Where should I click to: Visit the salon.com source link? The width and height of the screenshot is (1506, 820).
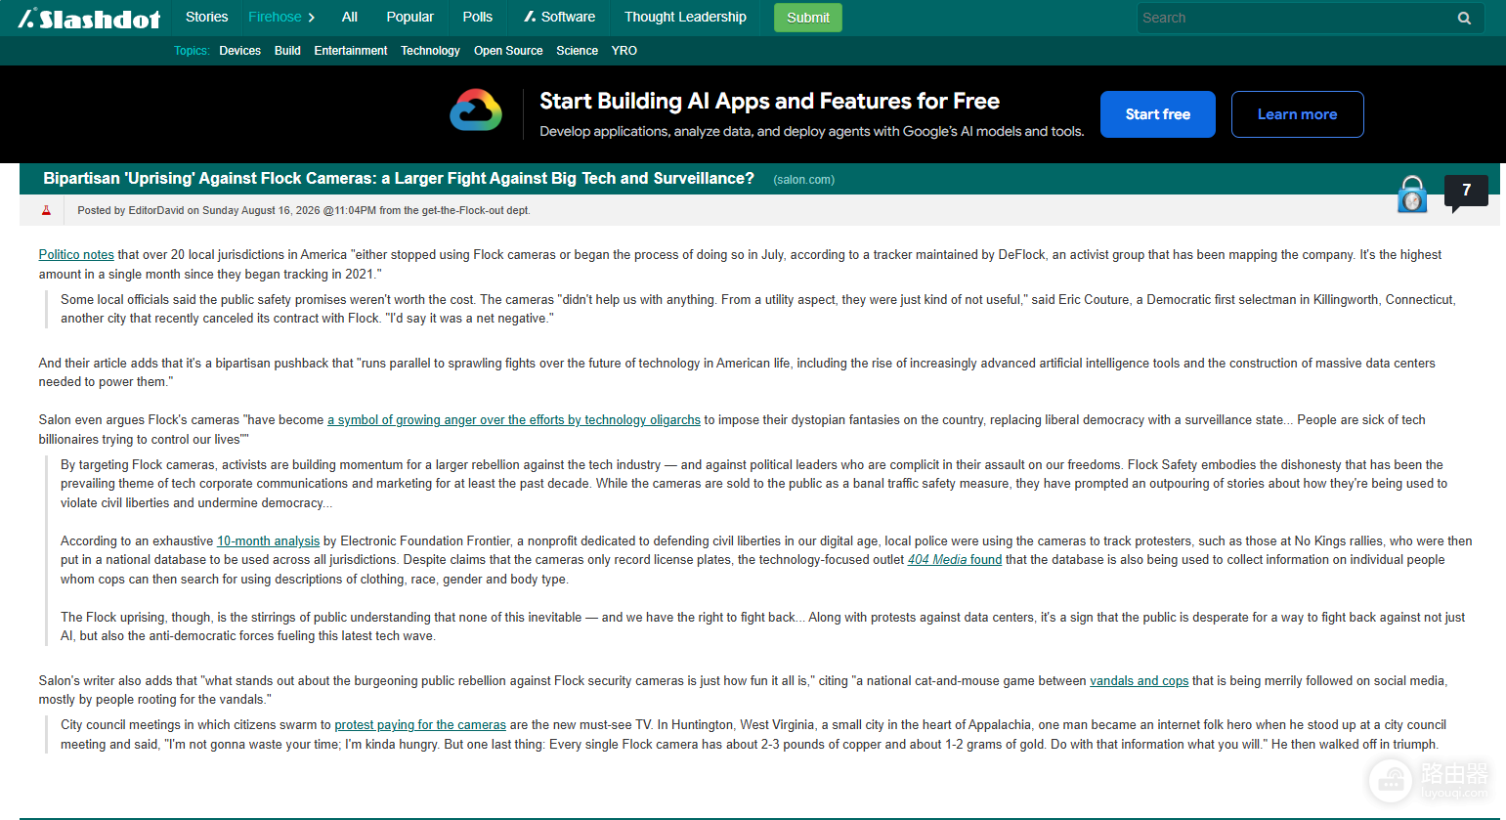coord(803,180)
